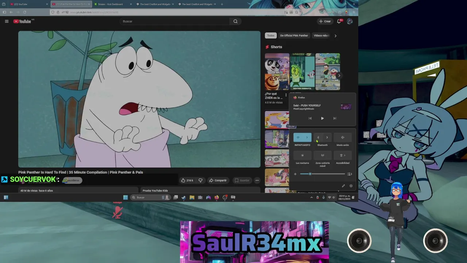Edit quick settings with the pencil icon
The width and height of the screenshot is (467, 263).
point(343,186)
